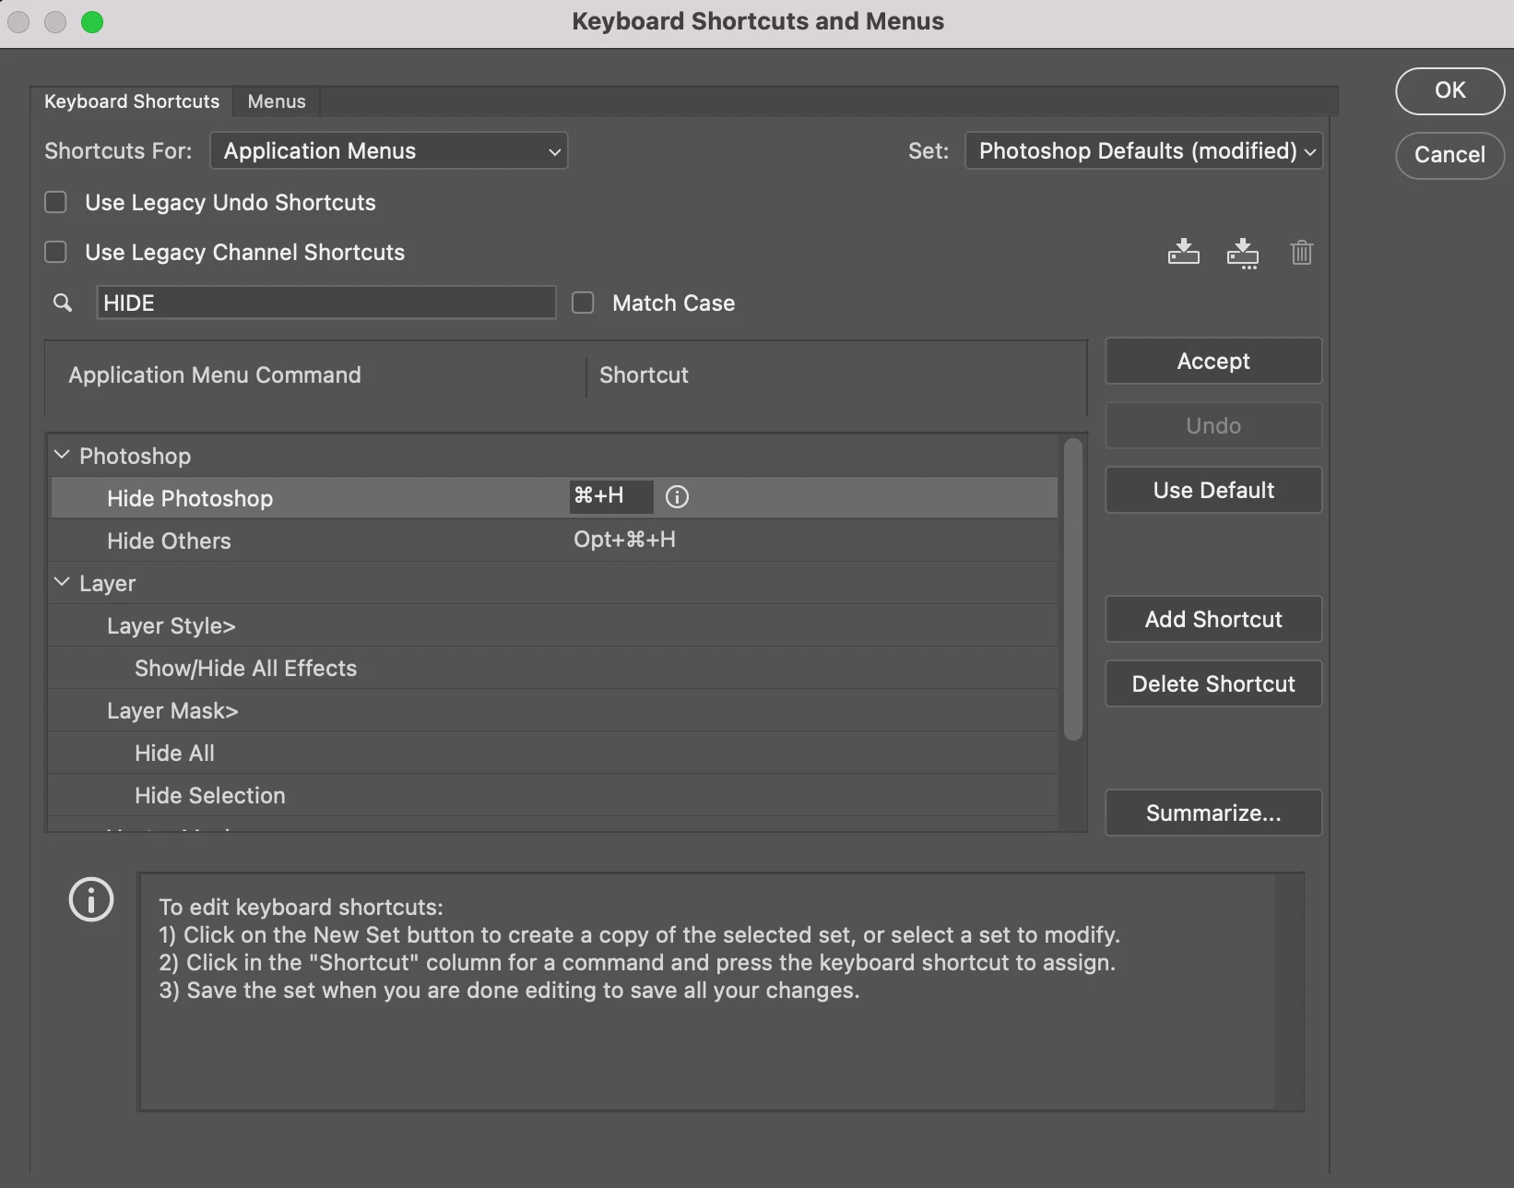
Task: Click the Summarize... button
Action: click(1213, 813)
